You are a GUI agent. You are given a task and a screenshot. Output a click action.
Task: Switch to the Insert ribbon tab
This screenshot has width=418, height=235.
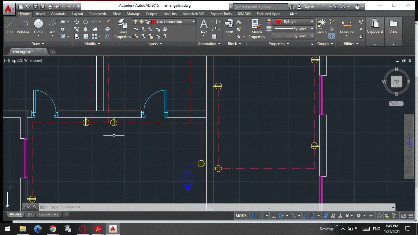click(x=40, y=14)
